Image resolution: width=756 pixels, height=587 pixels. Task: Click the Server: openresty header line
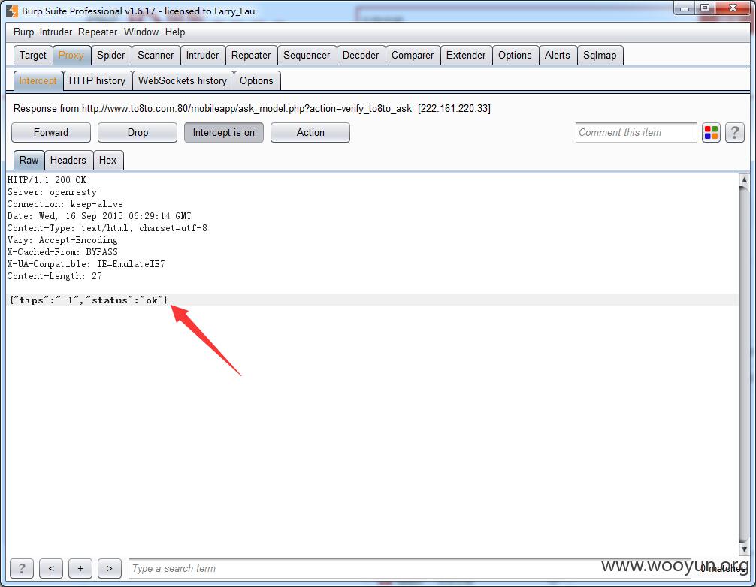52,192
